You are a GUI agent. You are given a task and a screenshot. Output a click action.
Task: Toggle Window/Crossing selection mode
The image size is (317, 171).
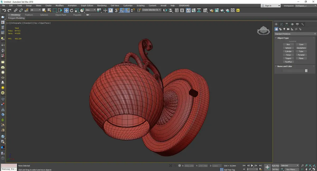coord(60,10)
